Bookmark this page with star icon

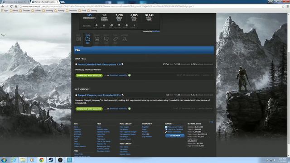point(283,6)
